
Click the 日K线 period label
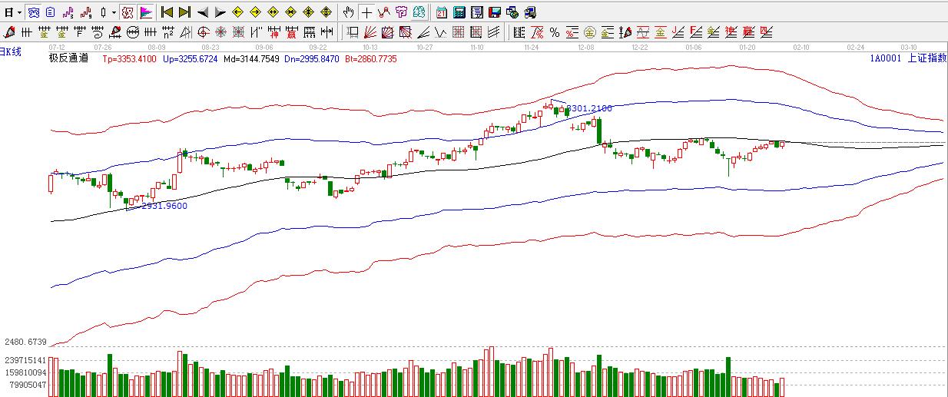point(11,51)
